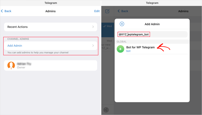Go Back from the left Admins screen
The image size is (202, 115).
click(6, 11)
